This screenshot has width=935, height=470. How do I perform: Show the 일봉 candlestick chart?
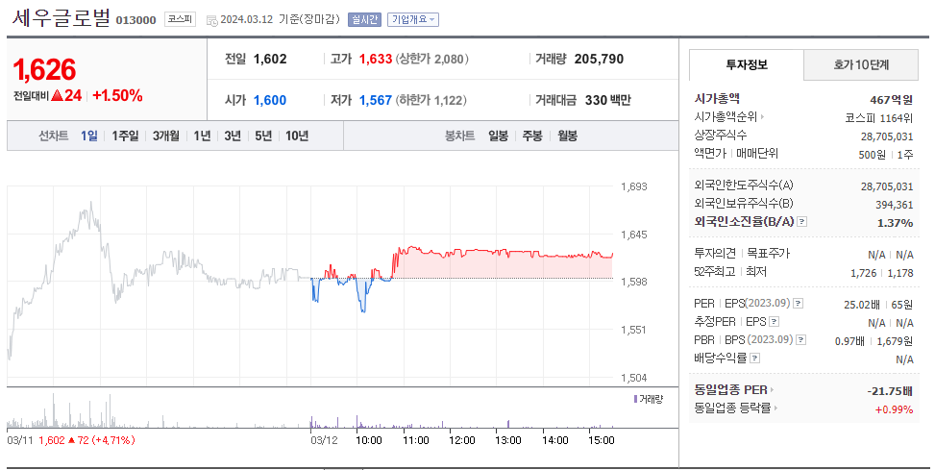(498, 136)
